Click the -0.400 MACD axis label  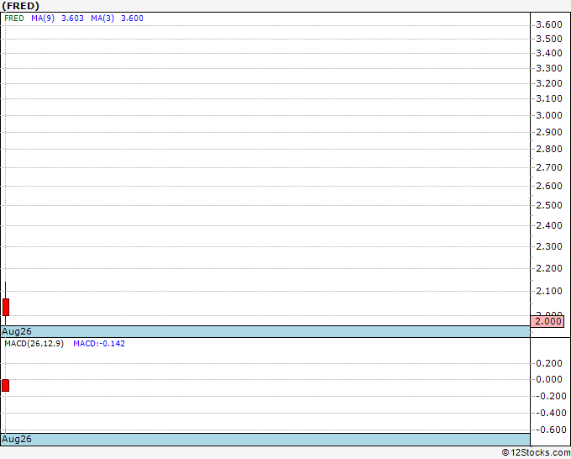551,413
